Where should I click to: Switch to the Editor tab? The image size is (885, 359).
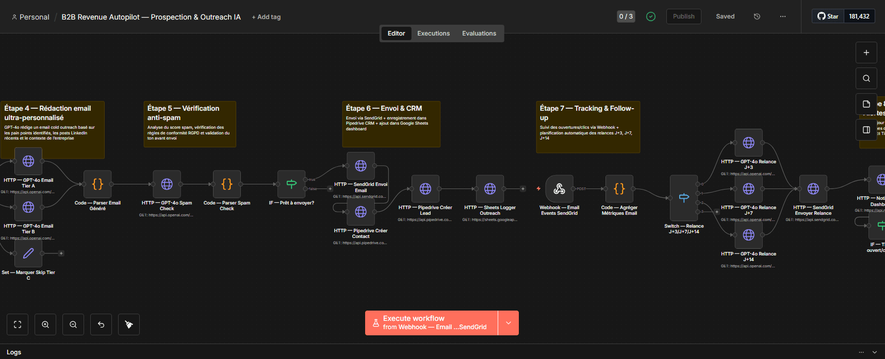tap(396, 33)
